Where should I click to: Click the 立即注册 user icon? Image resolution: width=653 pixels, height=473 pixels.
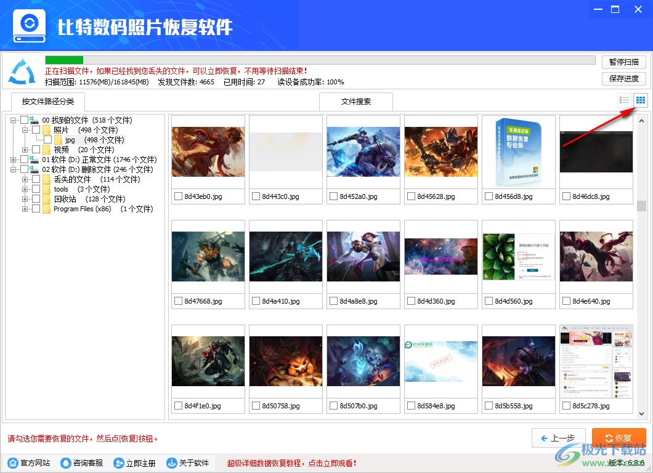click(117, 463)
